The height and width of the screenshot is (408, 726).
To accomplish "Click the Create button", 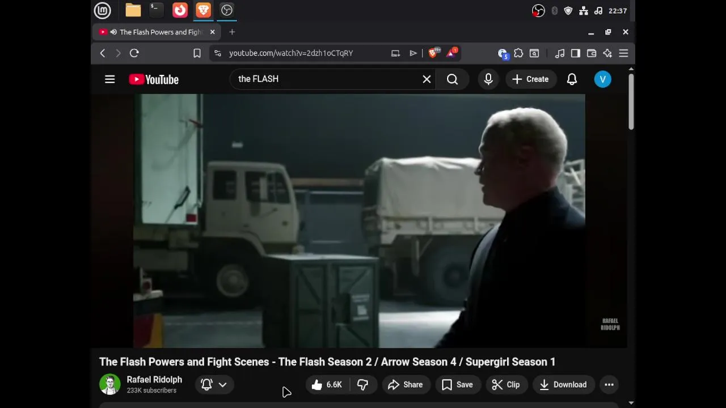I will (530, 79).
